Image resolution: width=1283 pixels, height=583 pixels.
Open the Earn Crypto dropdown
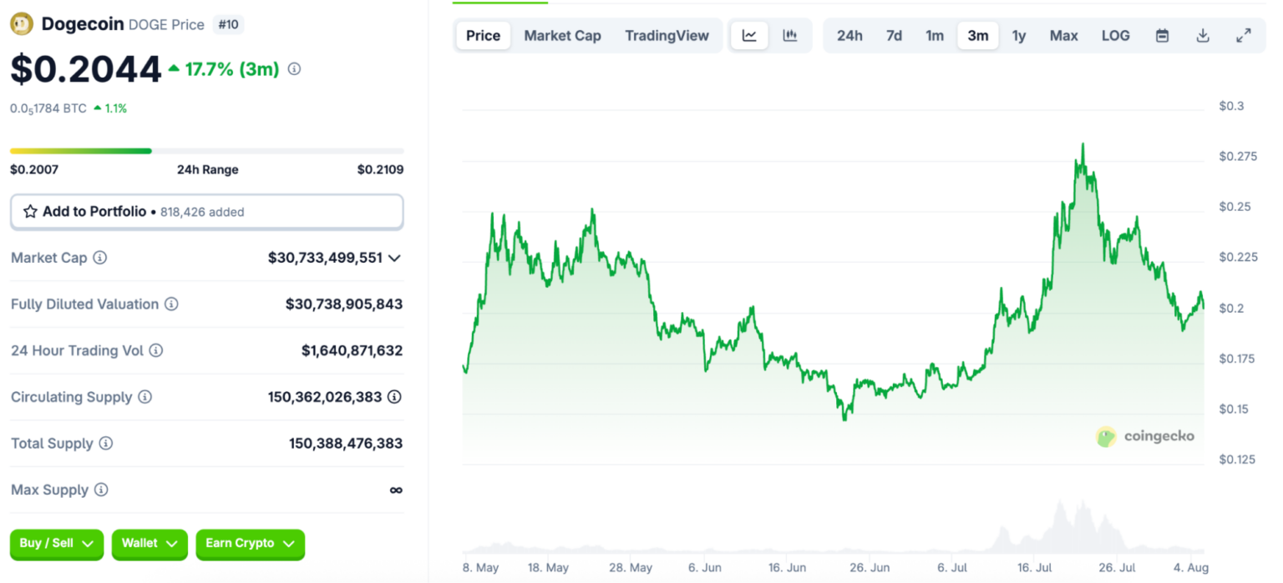[250, 544]
